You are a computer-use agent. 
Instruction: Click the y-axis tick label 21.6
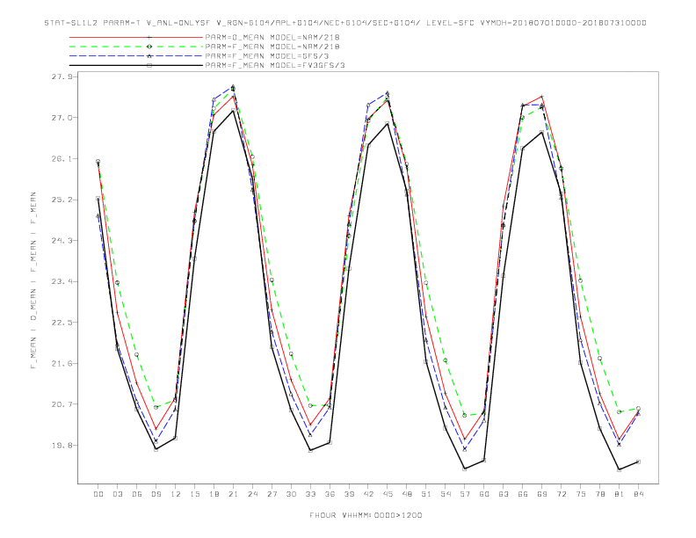62,364
